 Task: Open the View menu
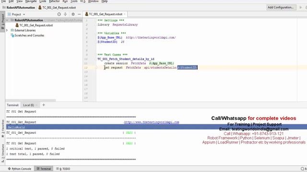[x=19, y=1]
